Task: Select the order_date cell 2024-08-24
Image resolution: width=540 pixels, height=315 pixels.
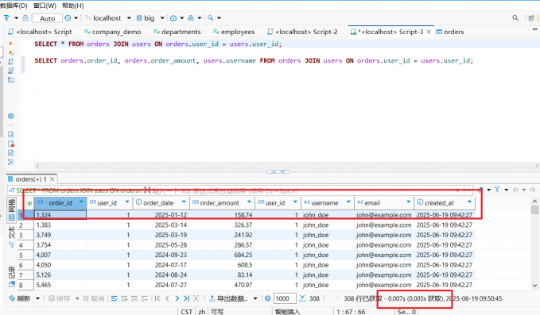Action: click(161, 275)
